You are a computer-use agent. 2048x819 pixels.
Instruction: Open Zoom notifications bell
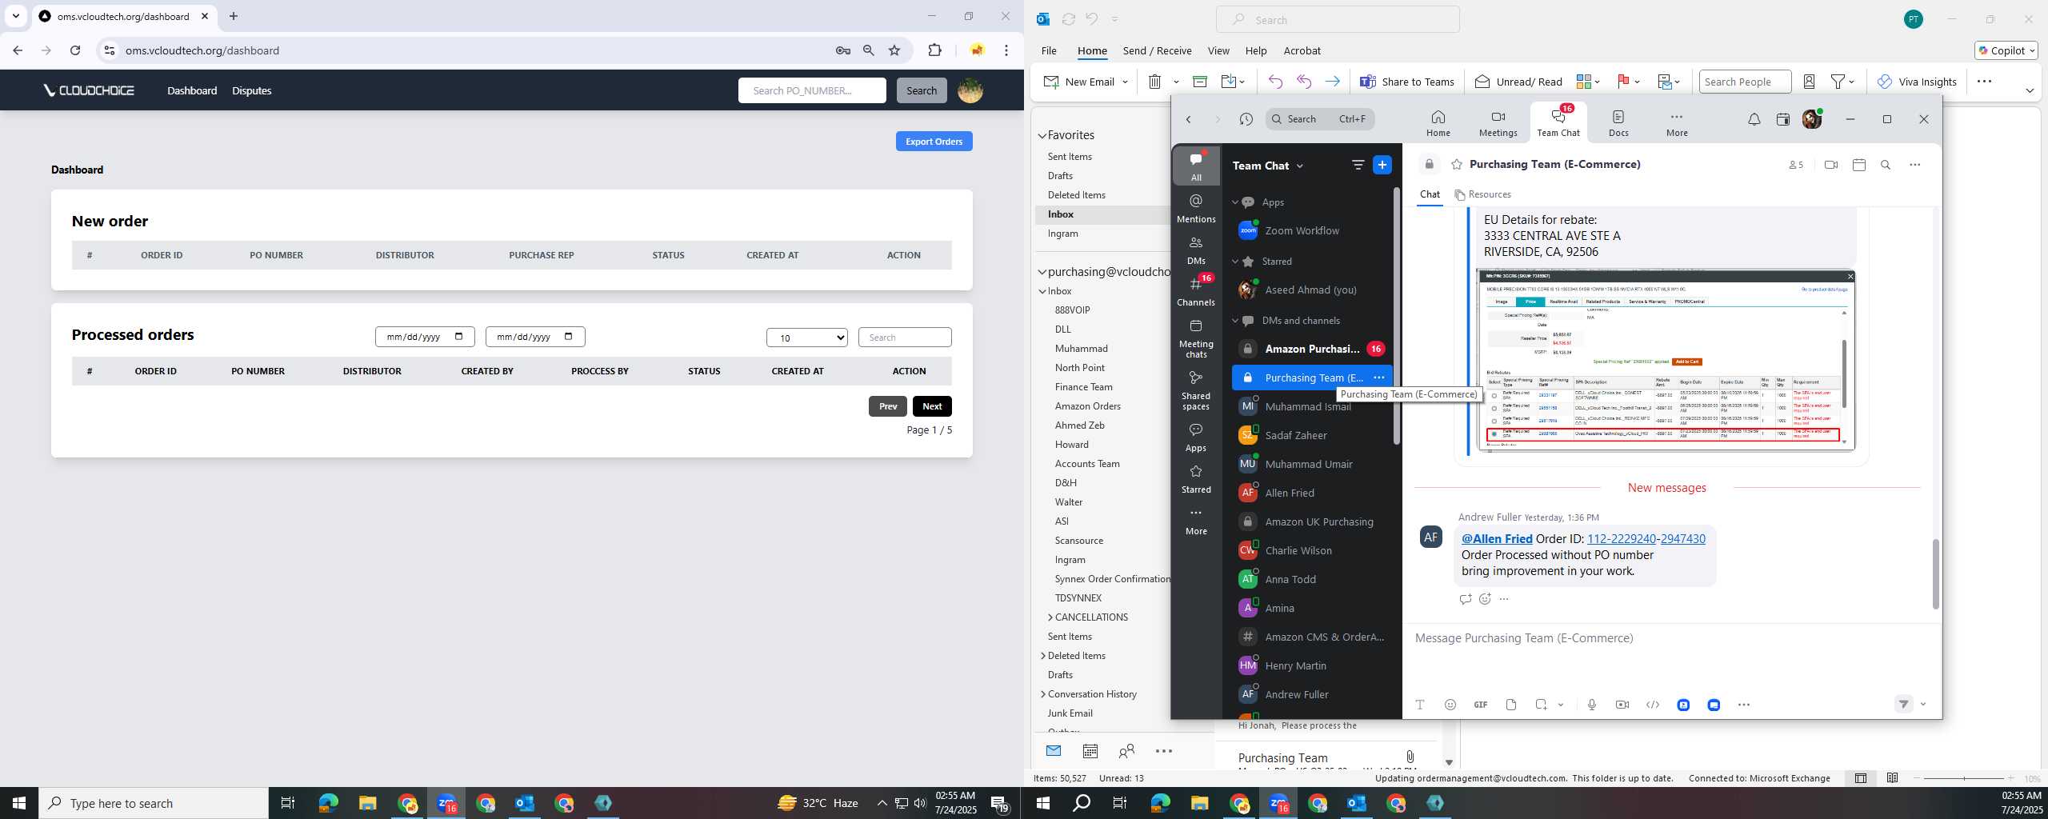tap(1754, 119)
